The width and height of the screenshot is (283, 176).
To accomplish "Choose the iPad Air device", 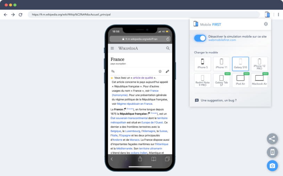I will tap(240, 80).
